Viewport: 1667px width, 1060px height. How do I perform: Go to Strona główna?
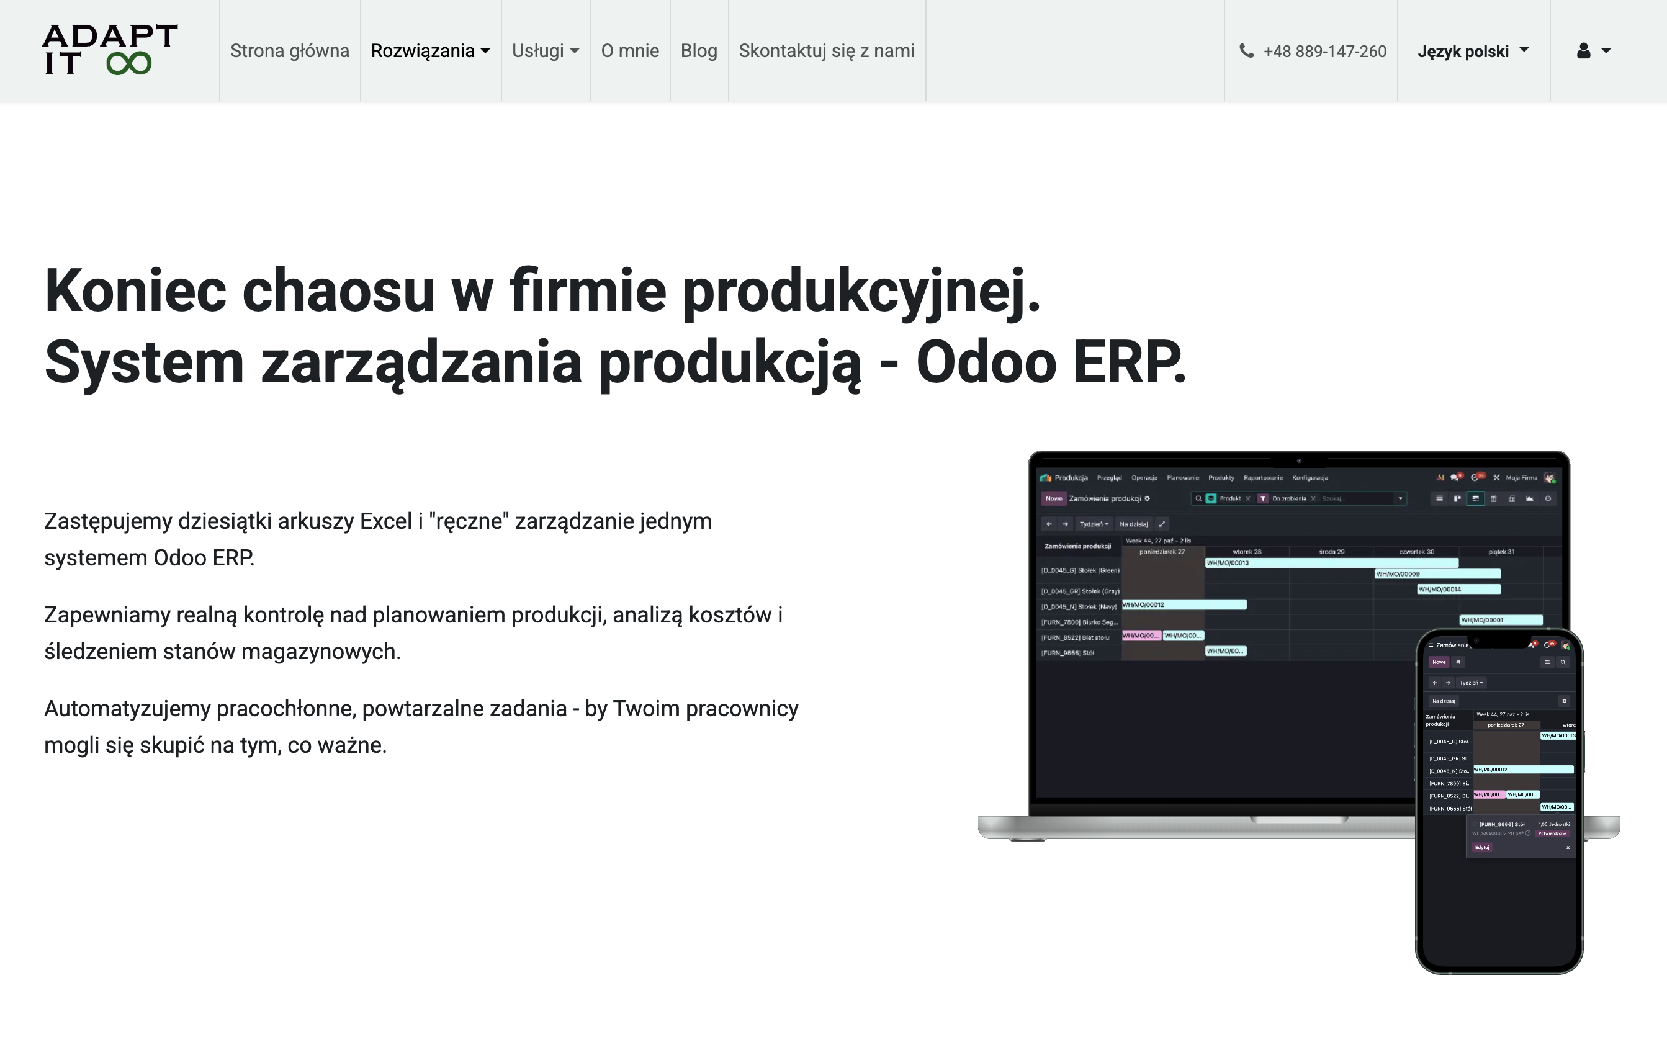tap(289, 50)
